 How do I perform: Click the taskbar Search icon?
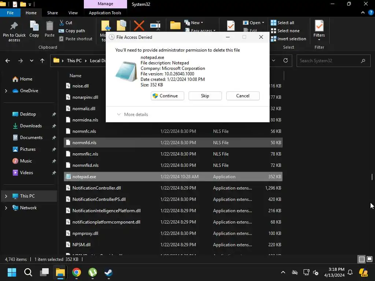[x=28, y=272]
